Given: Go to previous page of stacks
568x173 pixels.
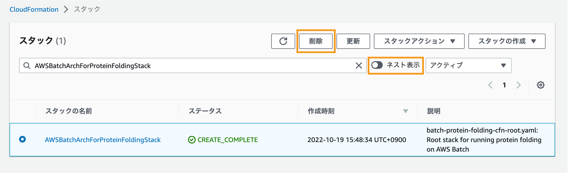Looking at the screenshot, I should (x=490, y=85).
